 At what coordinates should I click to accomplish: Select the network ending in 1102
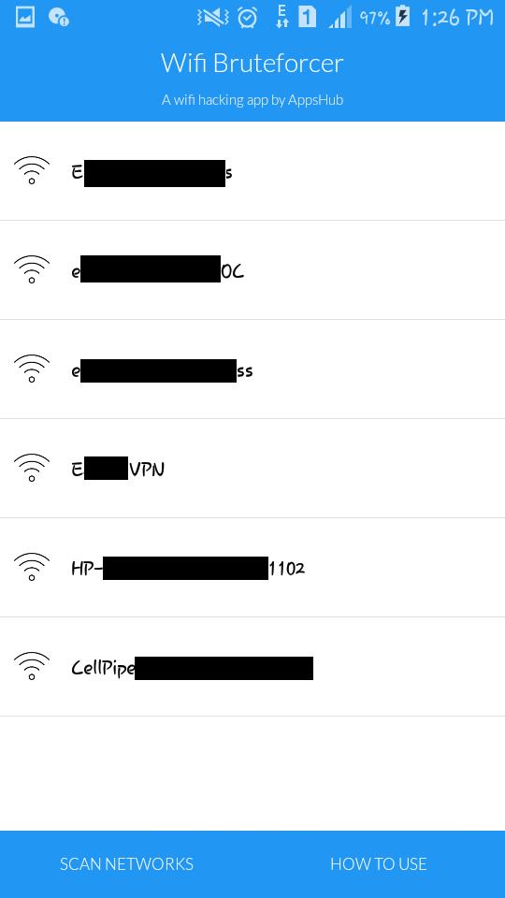coord(252,568)
